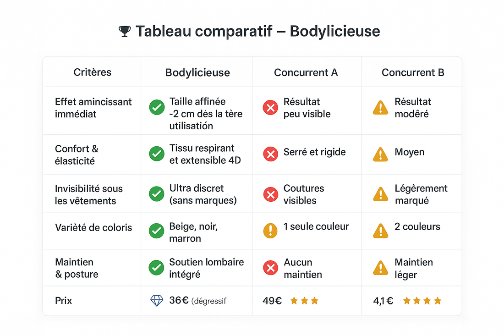
Task: Click the orange exclamation beside 1 seule couleur
Action: click(270, 230)
